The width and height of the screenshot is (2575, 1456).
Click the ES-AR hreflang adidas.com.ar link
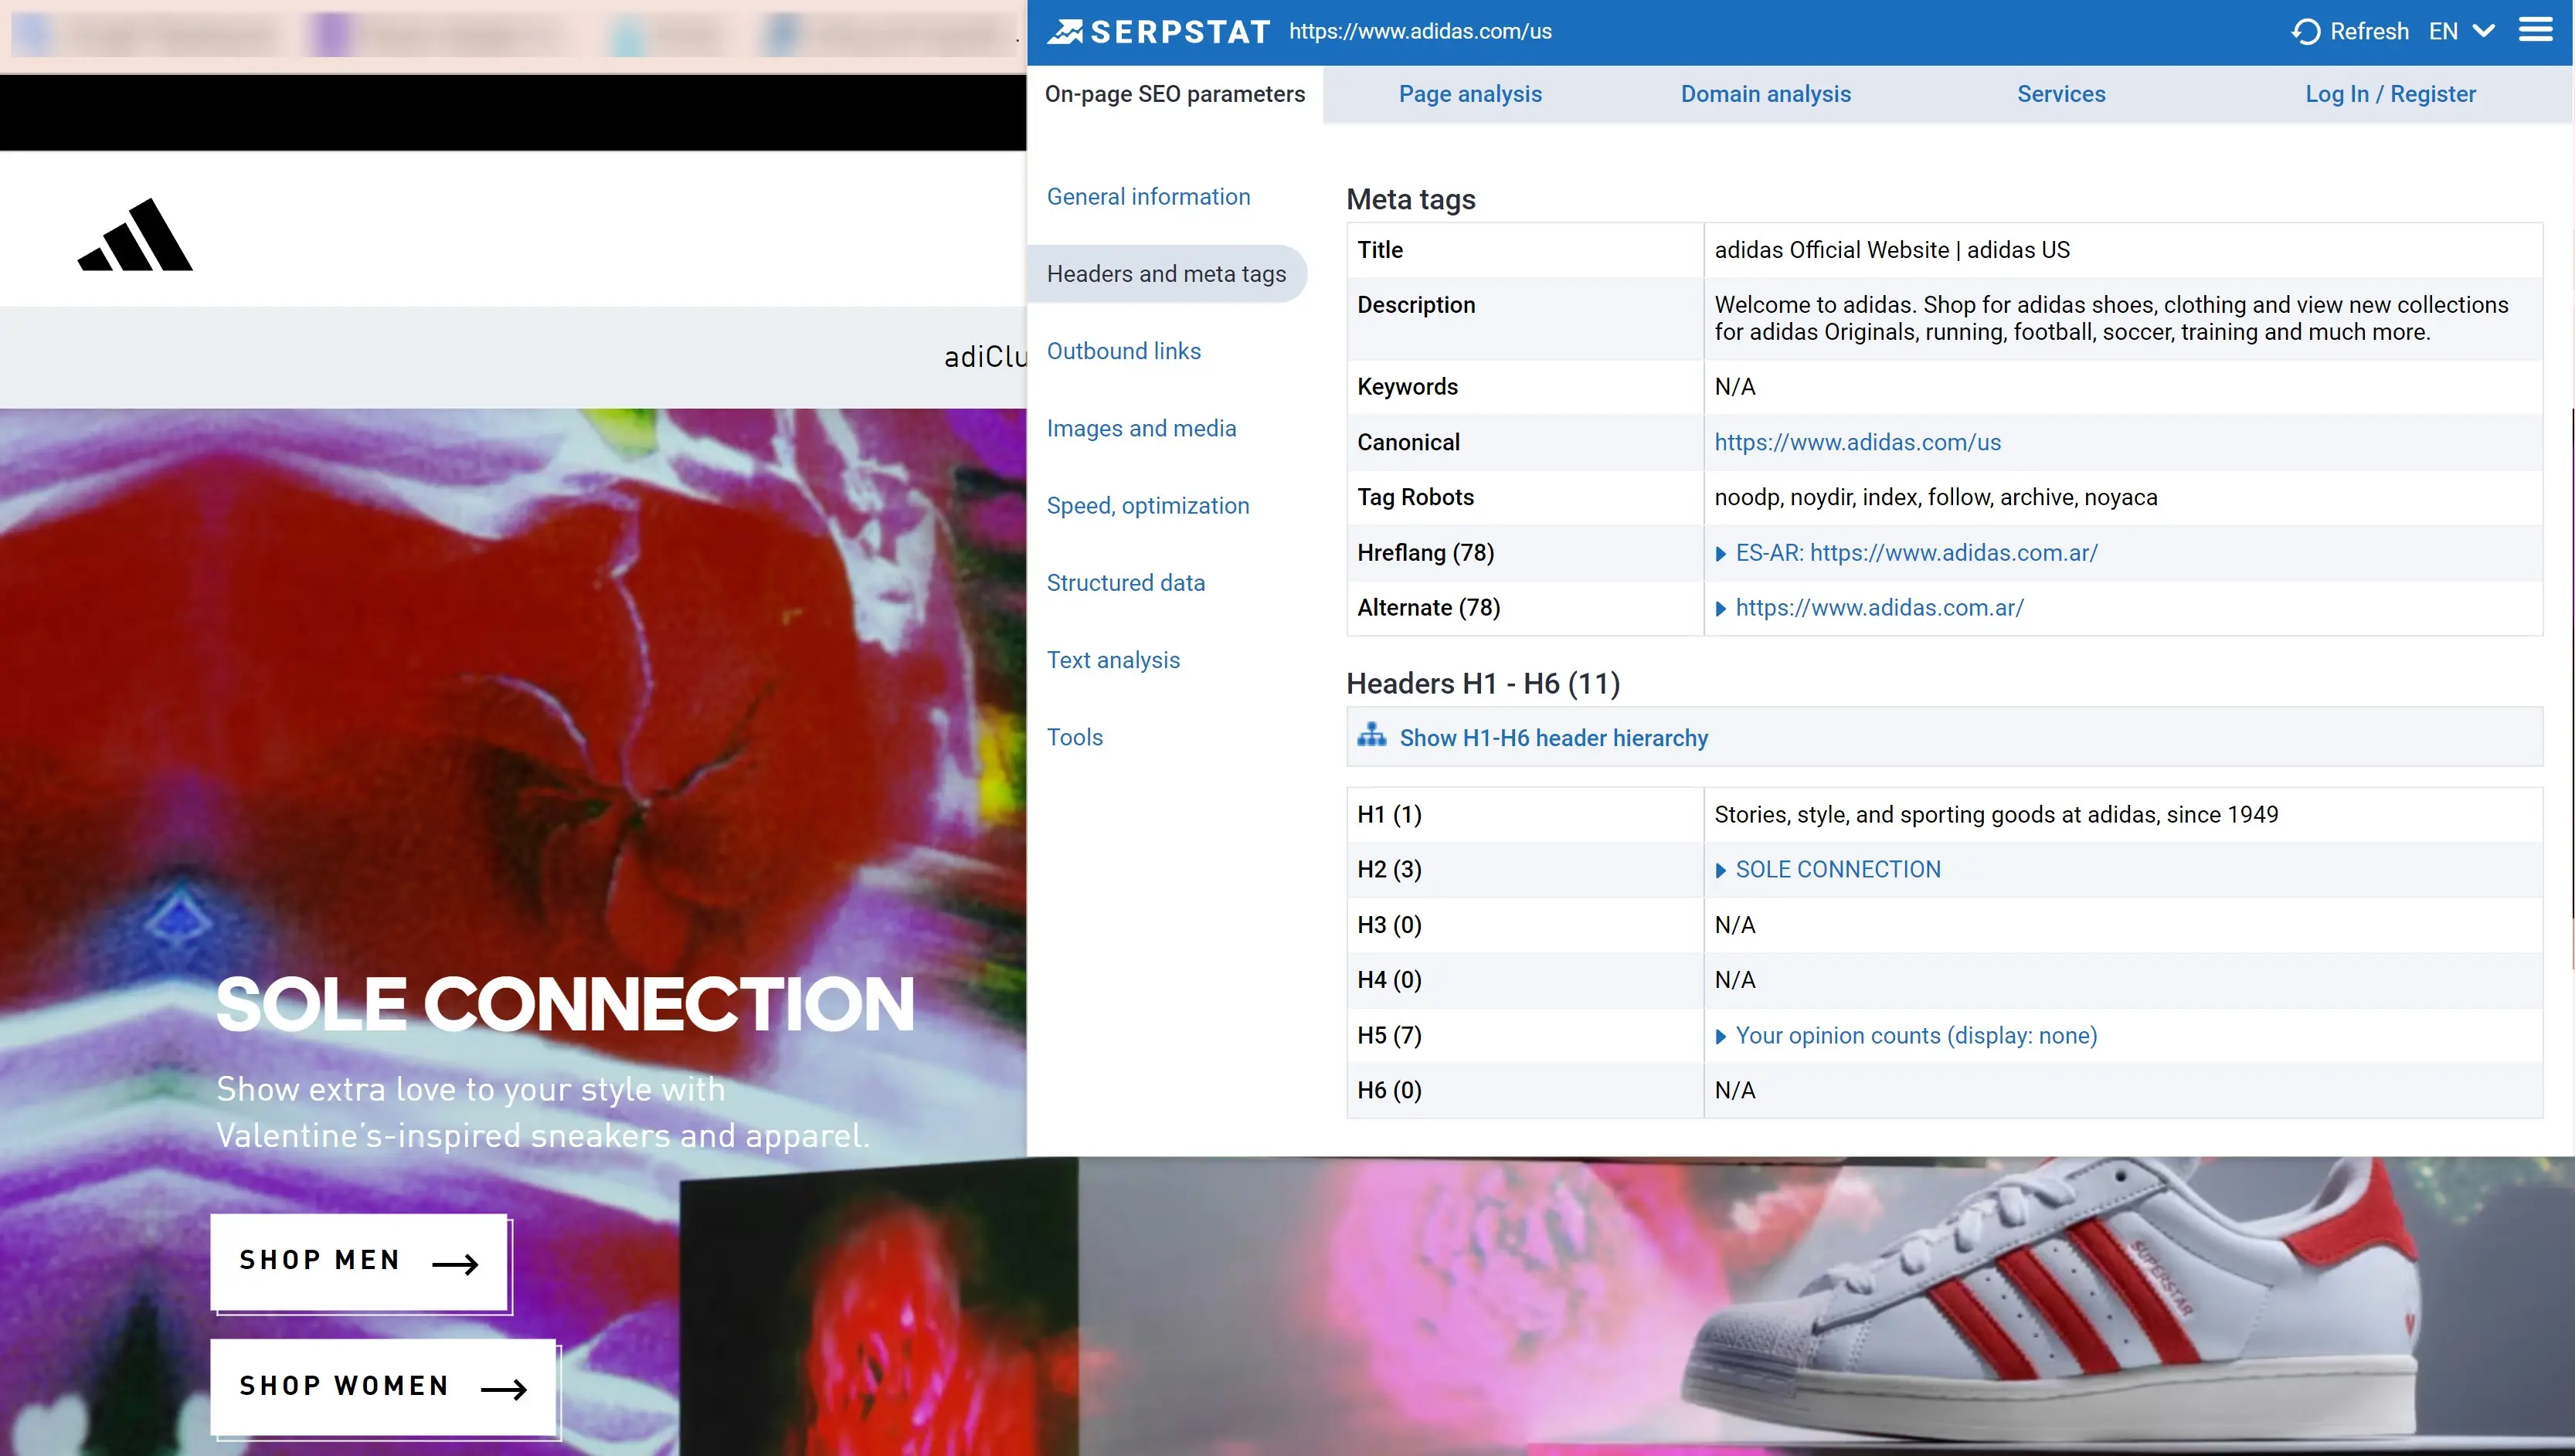pyautogui.click(x=1916, y=553)
